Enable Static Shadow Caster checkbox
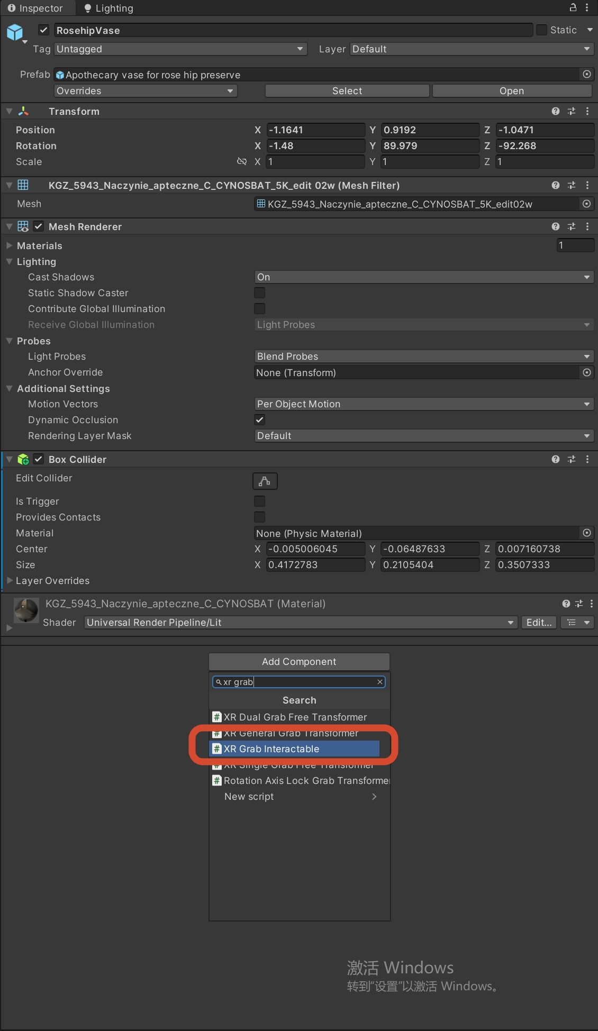Screen dimensions: 598x1031 (260, 293)
